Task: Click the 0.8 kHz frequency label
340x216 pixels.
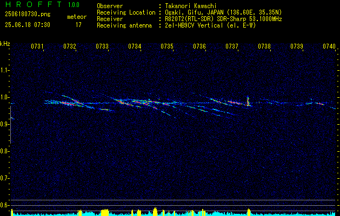Action: click(x=4, y=151)
